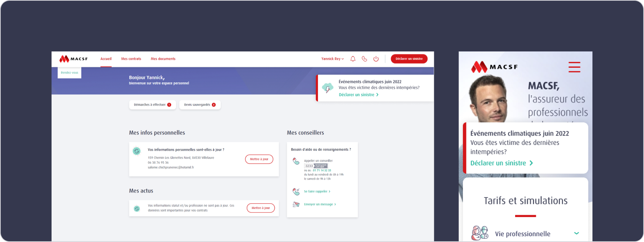
Task: Click the MACSF logo in the desktop header
Action: [x=74, y=59]
